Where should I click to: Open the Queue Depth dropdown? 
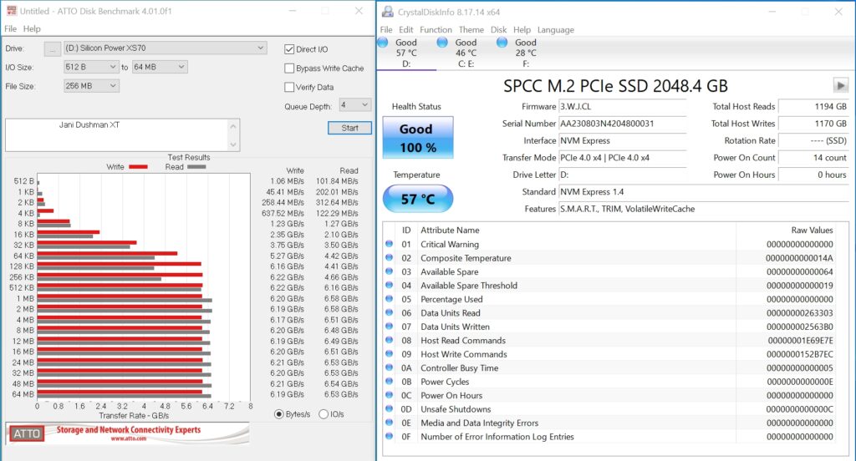pyautogui.click(x=354, y=104)
